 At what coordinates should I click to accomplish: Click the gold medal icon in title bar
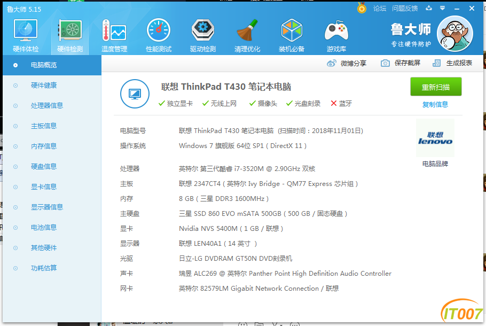click(x=362, y=8)
